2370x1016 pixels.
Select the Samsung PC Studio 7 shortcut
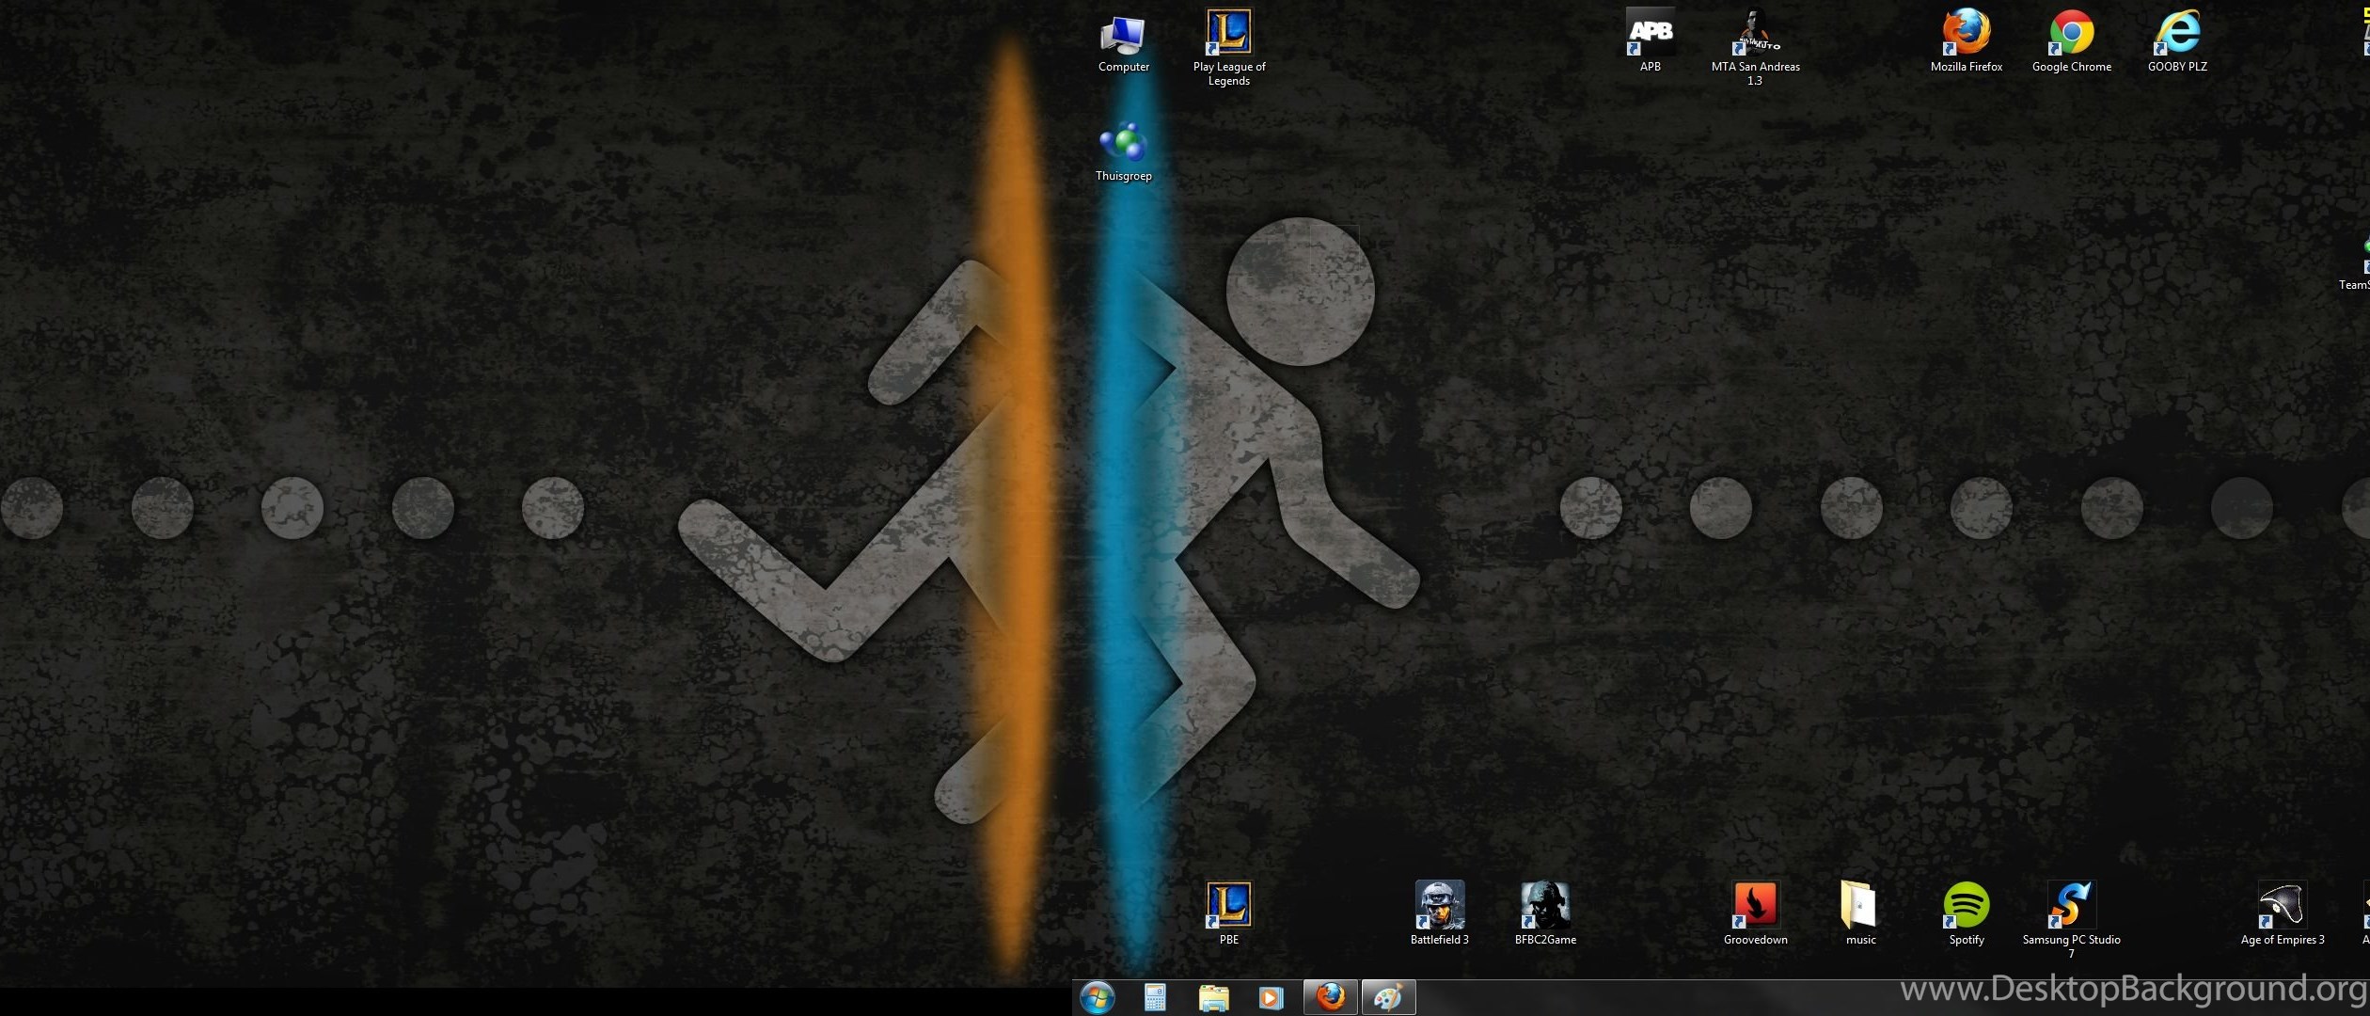pos(2071,920)
